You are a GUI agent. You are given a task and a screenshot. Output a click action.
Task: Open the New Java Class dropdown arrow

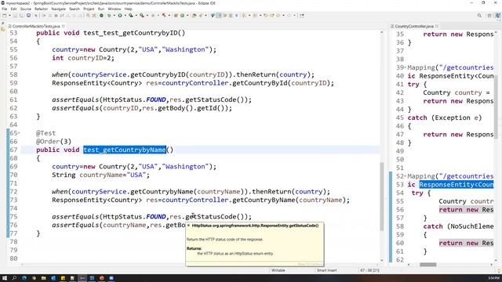[x=188, y=16]
